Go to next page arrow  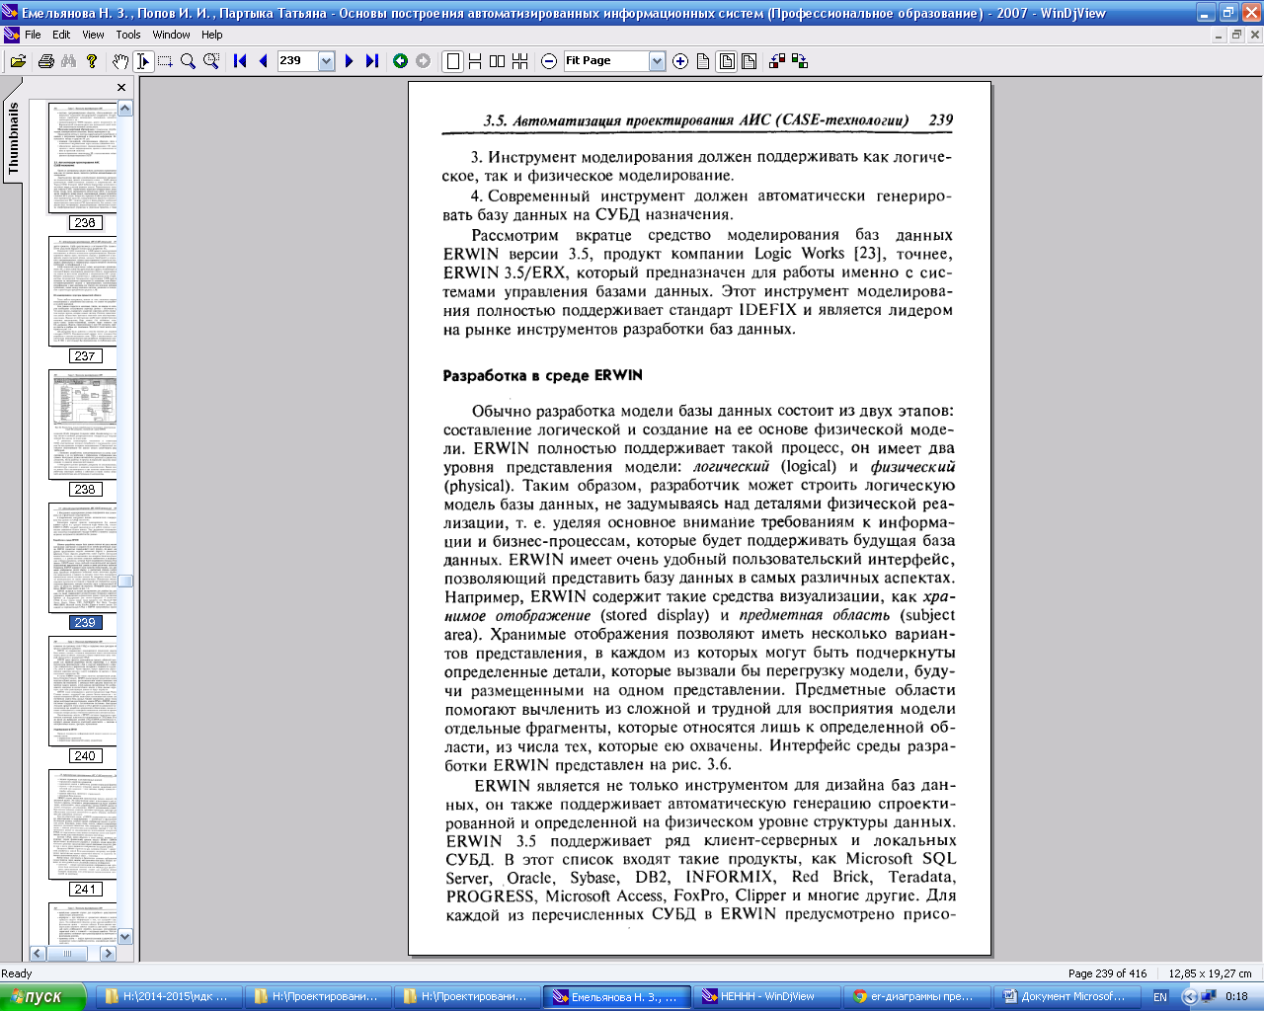349,61
